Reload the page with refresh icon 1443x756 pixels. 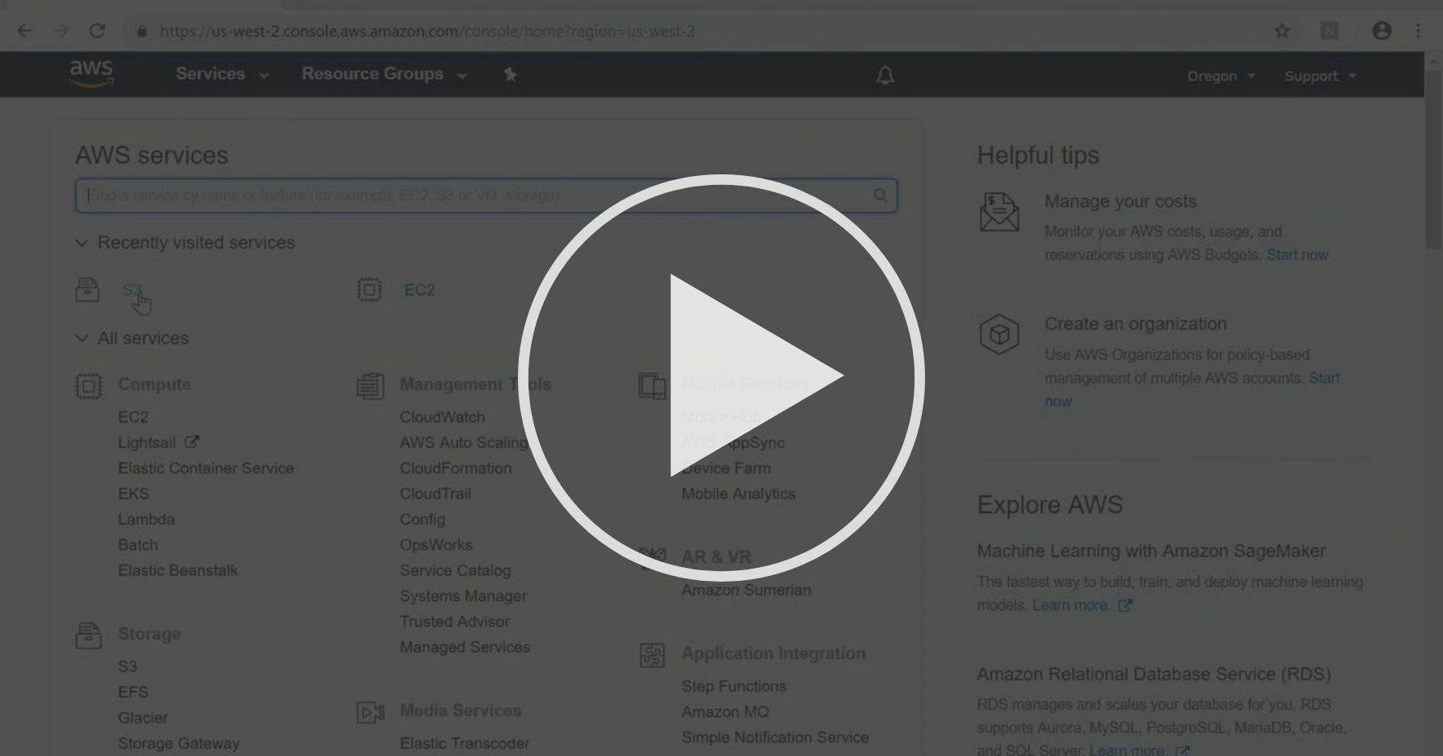[x=97, y=31]
